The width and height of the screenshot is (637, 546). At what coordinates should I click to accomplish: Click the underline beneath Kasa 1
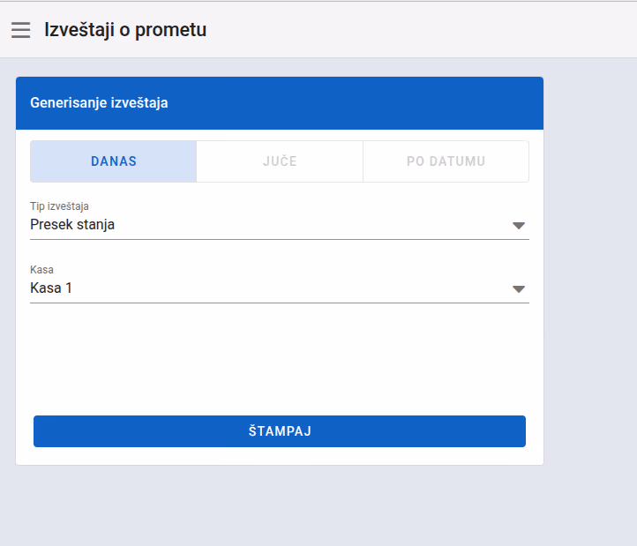280,303
